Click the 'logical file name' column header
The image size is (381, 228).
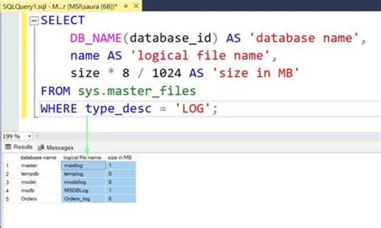click(83, 158)
